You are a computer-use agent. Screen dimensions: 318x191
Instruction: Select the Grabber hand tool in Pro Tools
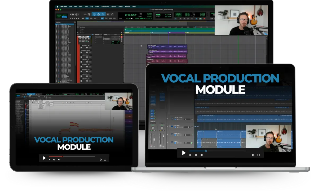coord(103,14)
